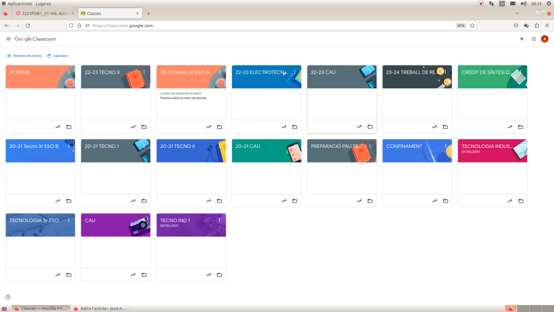Click the help question mark icon

pyautogui.click(x=8, y=297)
